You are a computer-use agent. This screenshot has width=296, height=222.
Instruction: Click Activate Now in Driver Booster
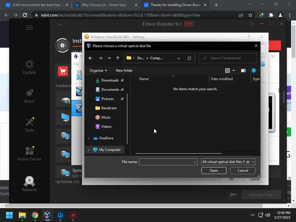click(x=261, y=195)
